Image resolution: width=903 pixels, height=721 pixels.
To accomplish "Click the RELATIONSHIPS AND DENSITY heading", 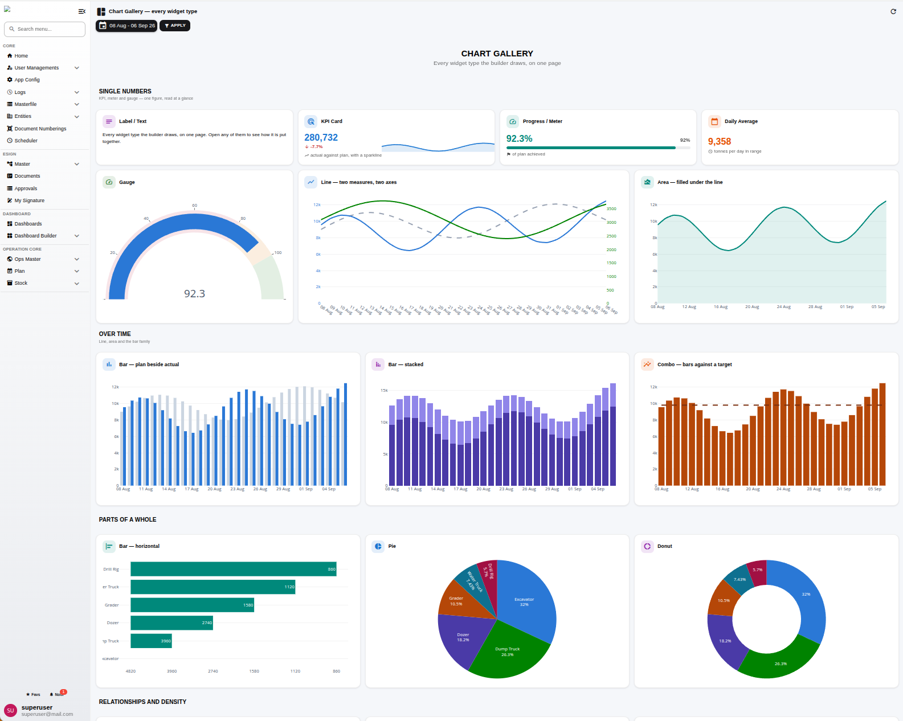I will [142, 702].
